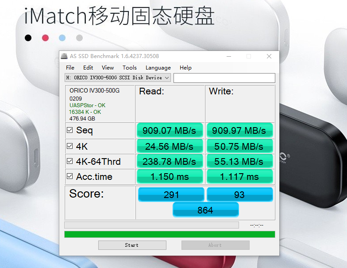Select the black color dot
Viewport: 347px width, 268px height.
coord(28,38)
